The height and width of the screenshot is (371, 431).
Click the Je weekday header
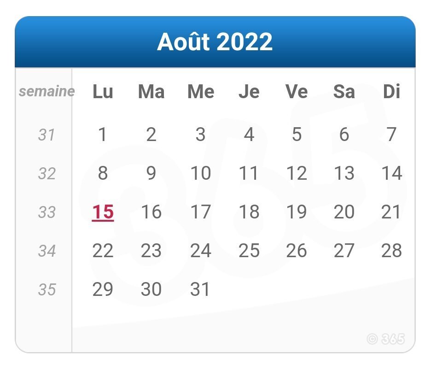249,91
